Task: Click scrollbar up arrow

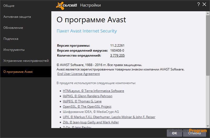Action: (x=208, y=13)
